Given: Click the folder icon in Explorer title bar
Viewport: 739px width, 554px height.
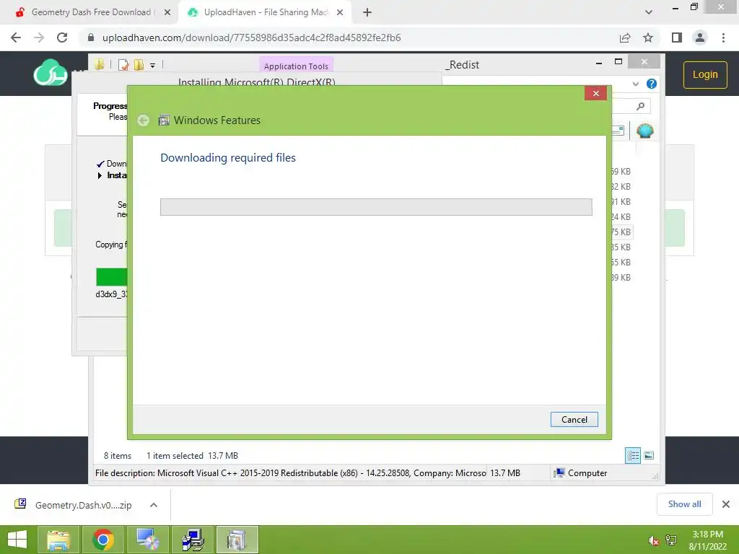Looking at the screenshot, I should (x=99, y=64).
